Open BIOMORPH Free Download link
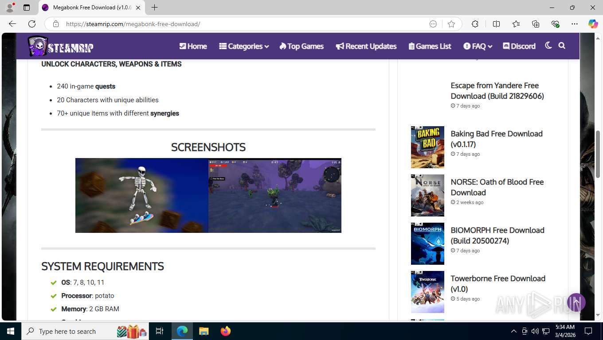Image resolution: width=603 pixels, height=340 pixels. pos(497,236)
